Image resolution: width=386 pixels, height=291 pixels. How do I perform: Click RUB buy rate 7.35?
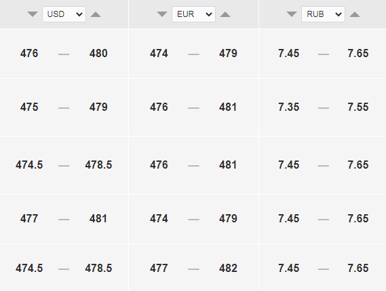(289, 107)
